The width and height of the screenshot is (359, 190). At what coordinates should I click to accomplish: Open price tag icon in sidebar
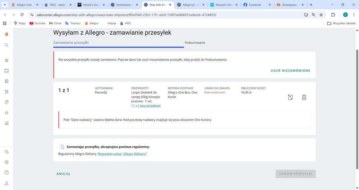tap(6, 102)
